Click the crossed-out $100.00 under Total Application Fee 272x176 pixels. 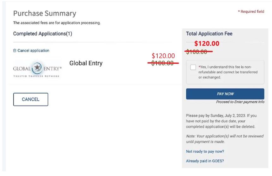[196, 52]
